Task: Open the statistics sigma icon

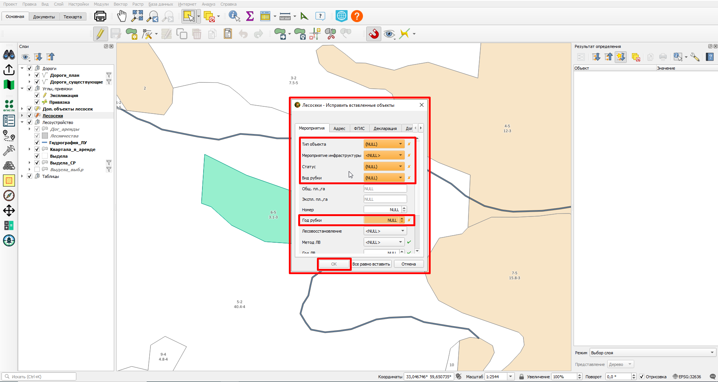Action: tap(250, 16)
